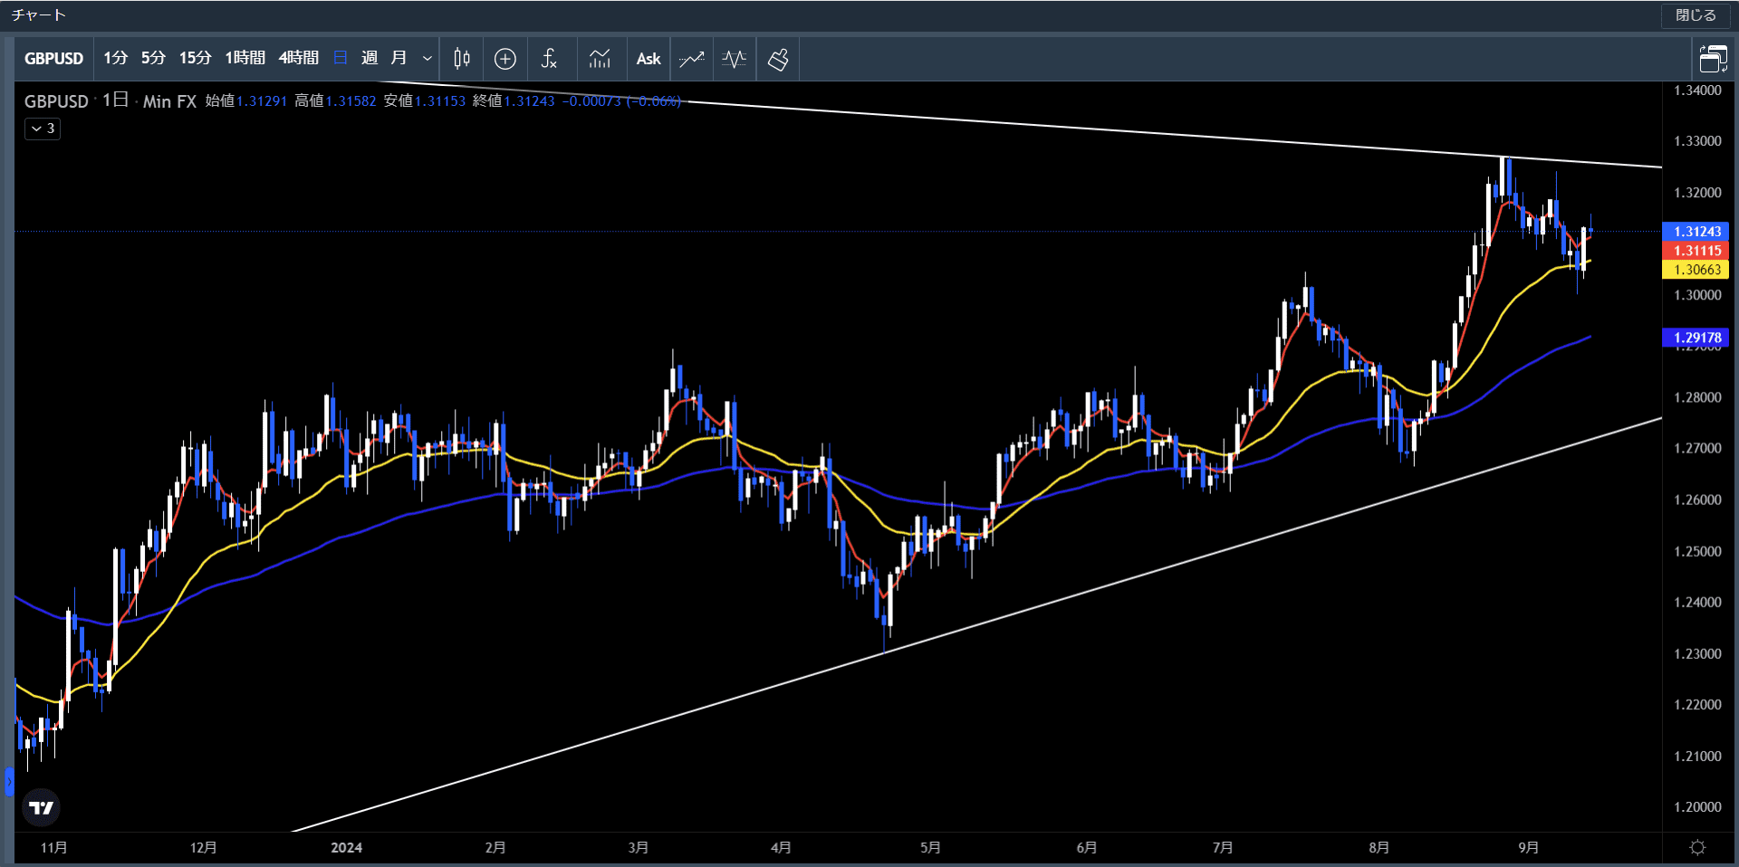Toggle the Ask price display
Viewport: 1739px width, 867px height.
(x=649, y=59)
